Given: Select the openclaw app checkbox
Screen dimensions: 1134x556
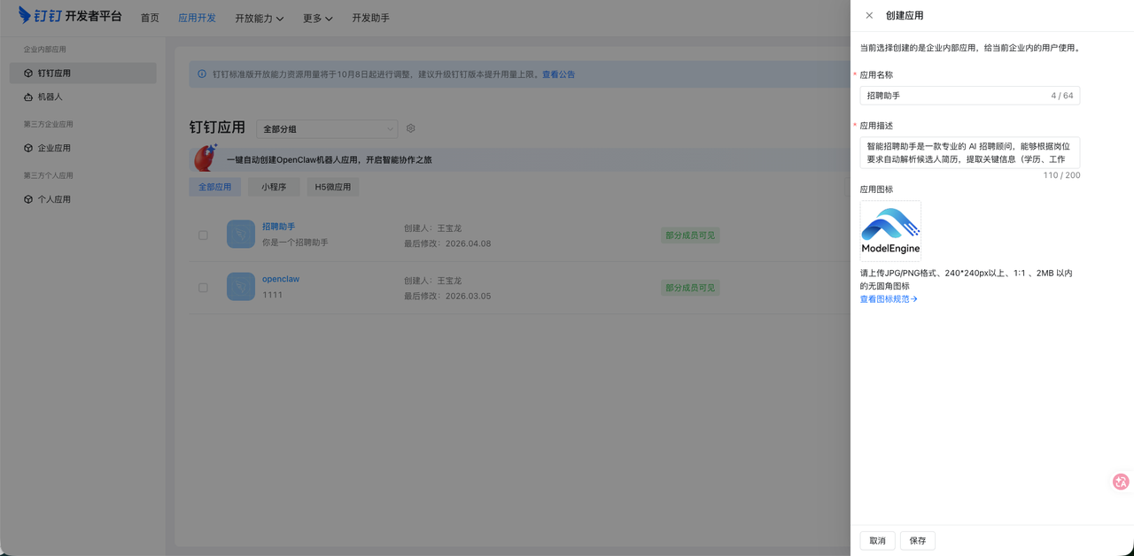Looking at the screenshot, I should pos(203,287).
